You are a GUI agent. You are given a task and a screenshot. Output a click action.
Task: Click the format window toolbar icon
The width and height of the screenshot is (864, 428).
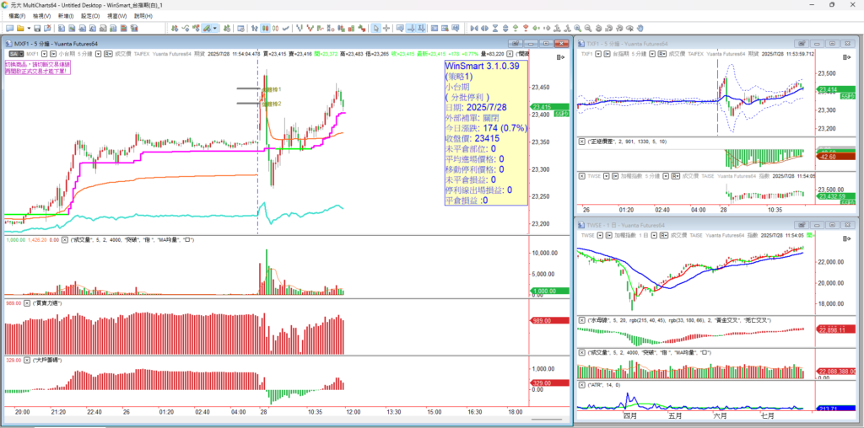tap(240, 28)
